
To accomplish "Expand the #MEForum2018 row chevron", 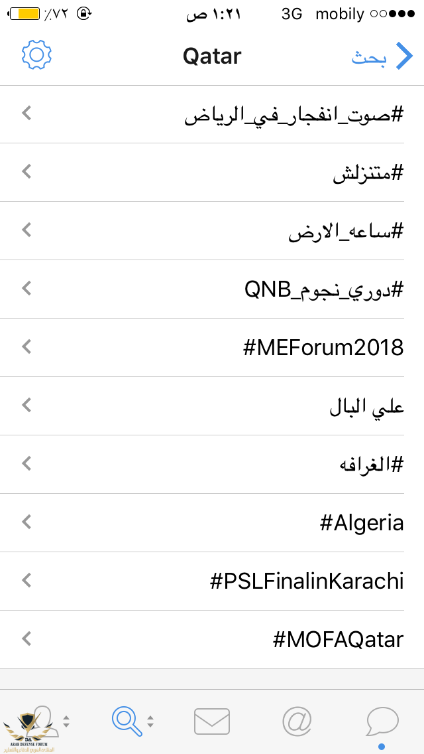I will [x=27, y=346].
